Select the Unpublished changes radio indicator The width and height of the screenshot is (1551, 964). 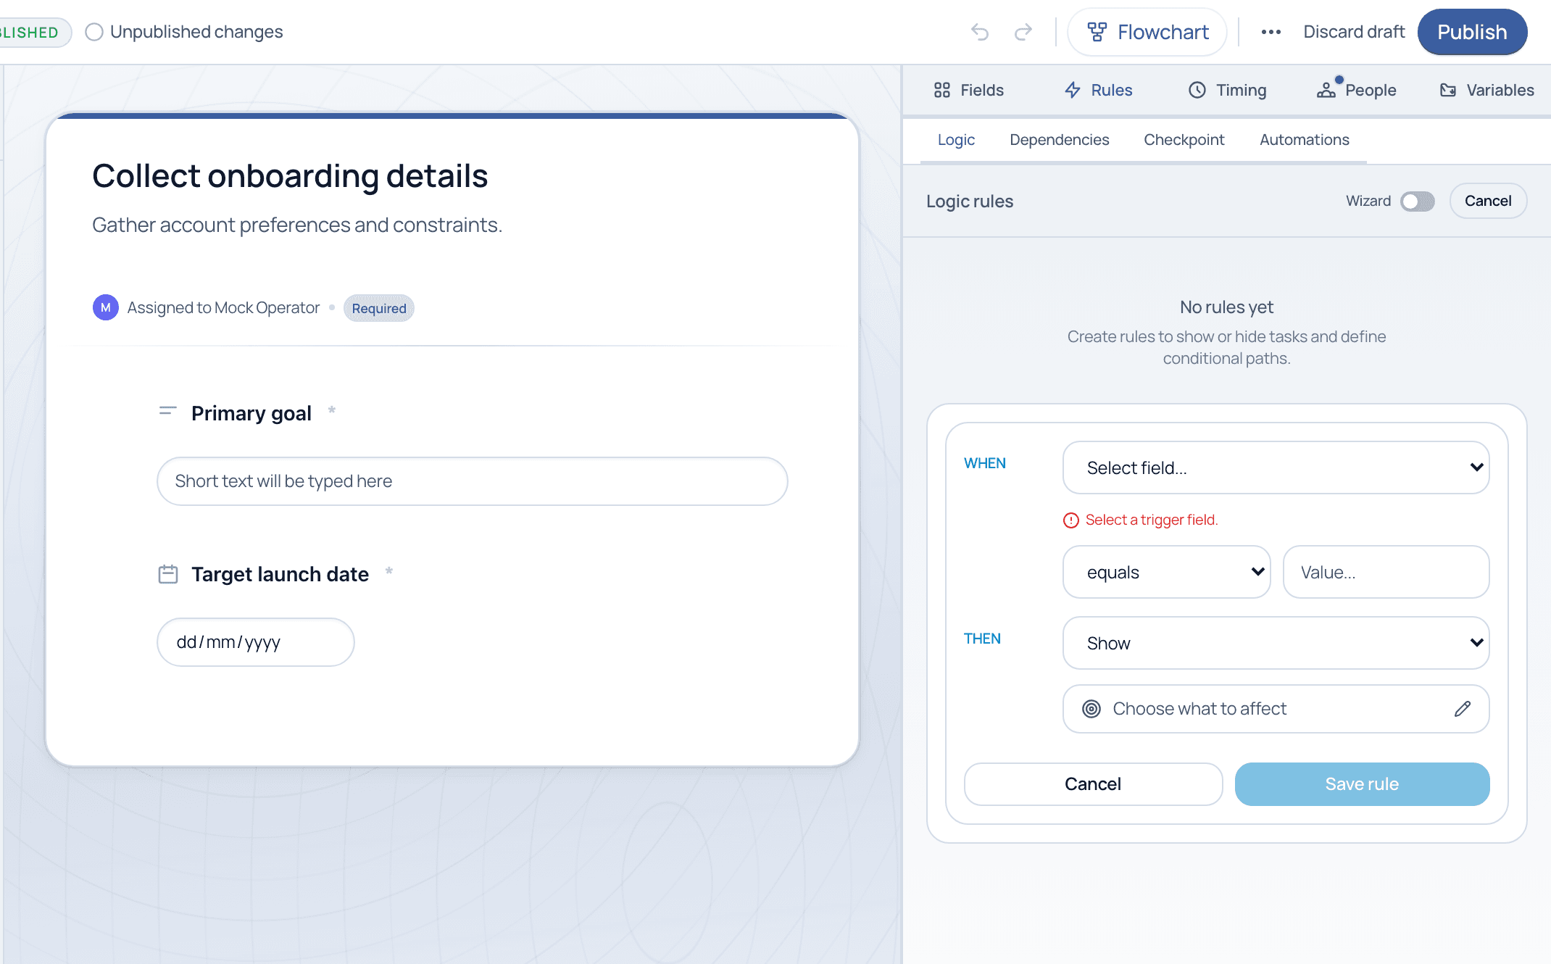[x=94, y=32]
